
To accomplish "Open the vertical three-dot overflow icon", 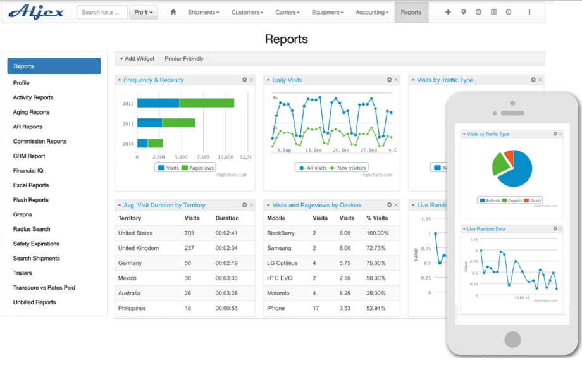I will coord(529,11).
